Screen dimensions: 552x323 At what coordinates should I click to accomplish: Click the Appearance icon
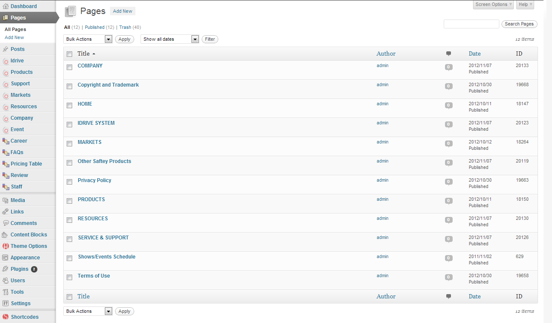(x=6, y=258)
